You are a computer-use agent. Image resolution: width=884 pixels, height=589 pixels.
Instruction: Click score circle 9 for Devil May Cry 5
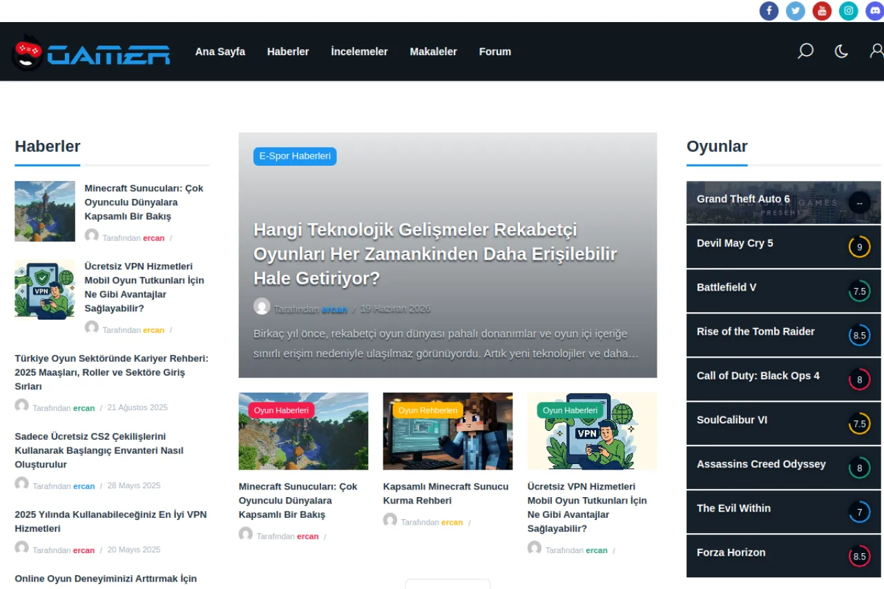859,247
